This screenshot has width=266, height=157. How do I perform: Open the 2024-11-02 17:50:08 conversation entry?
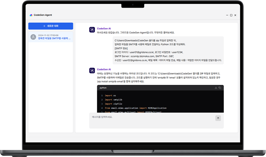click(x=51, y=37)
